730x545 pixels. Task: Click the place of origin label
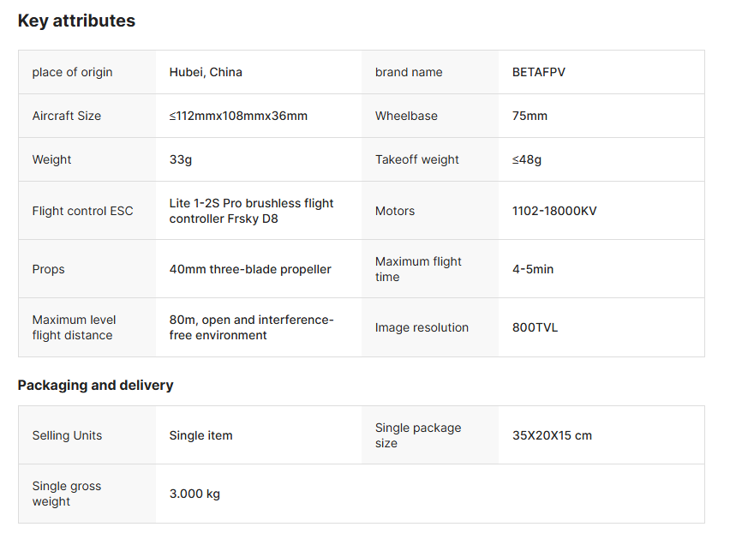pos(72,73)
